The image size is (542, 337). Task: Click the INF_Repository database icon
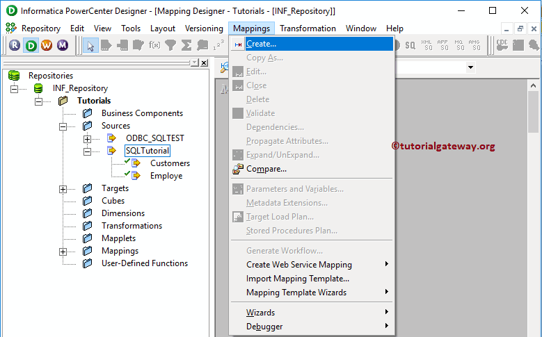click(38, 88)
